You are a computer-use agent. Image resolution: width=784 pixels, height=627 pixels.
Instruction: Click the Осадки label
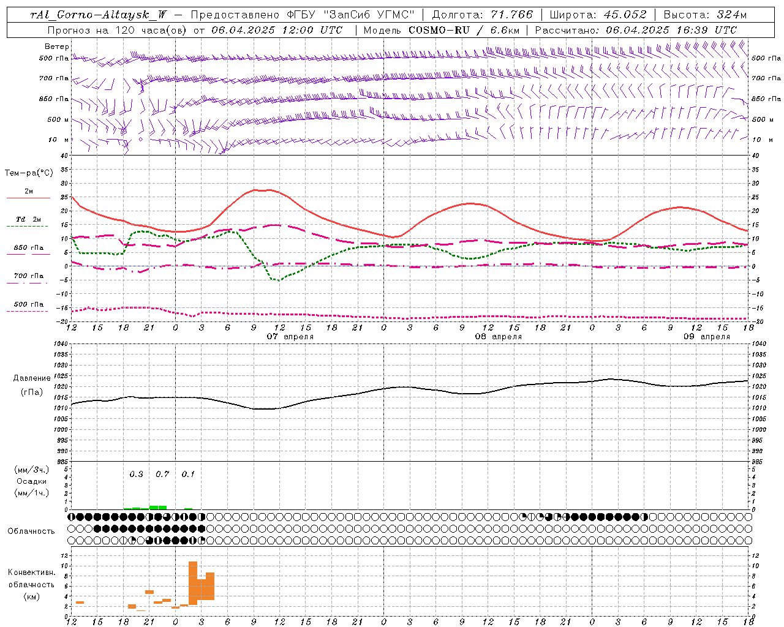click(31, 482)
